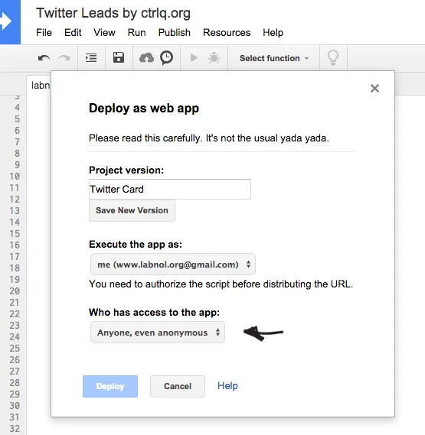The height and width of the screenshot is (435, 425).
Task: Click the indent formatting icon
Action: (x=91, y=58)
